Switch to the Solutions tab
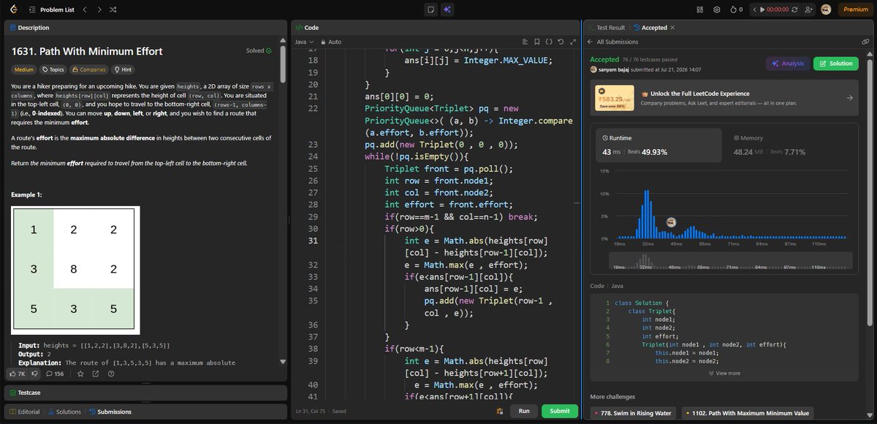This screenshot has width=877, height=424. 64,412
